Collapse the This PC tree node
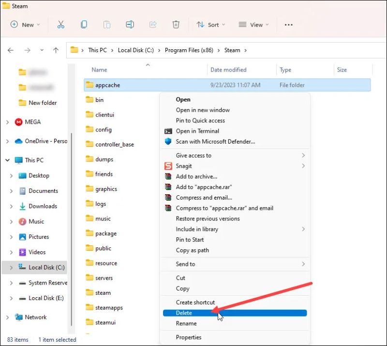This screenshot has width=387, height=346. (x=7, y=160)
